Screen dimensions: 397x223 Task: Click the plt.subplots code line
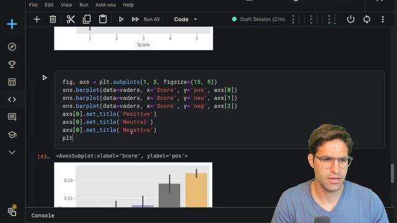pos(140,82)
